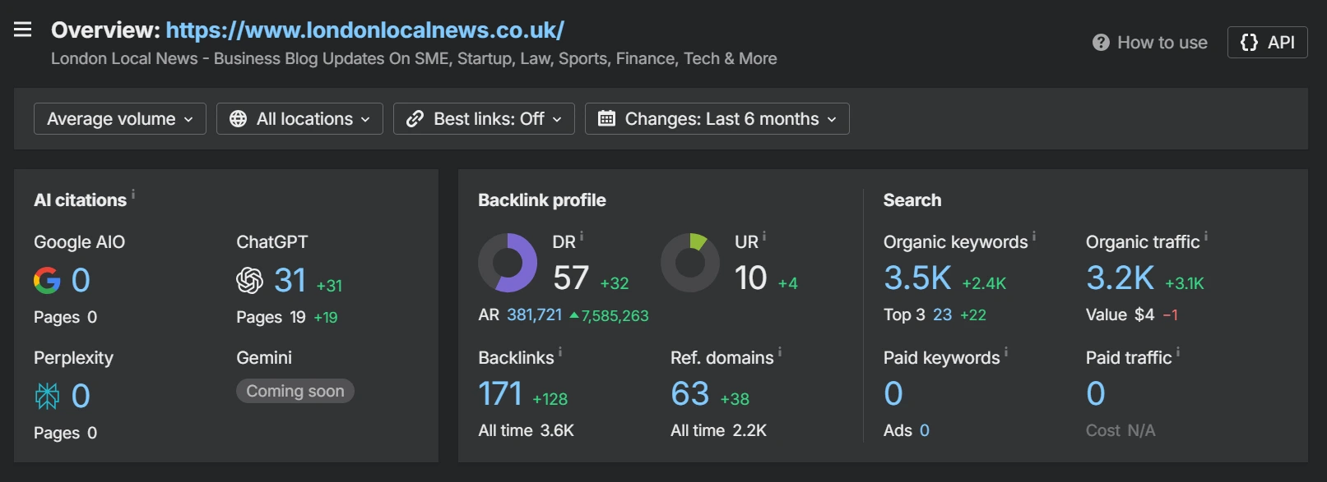Click the AR change value 7,585,263

coord(609,315)
